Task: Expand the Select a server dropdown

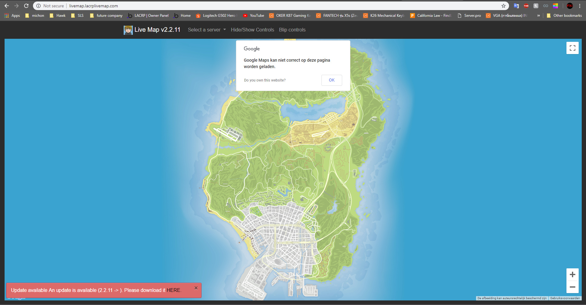Action: pos(207,30)
